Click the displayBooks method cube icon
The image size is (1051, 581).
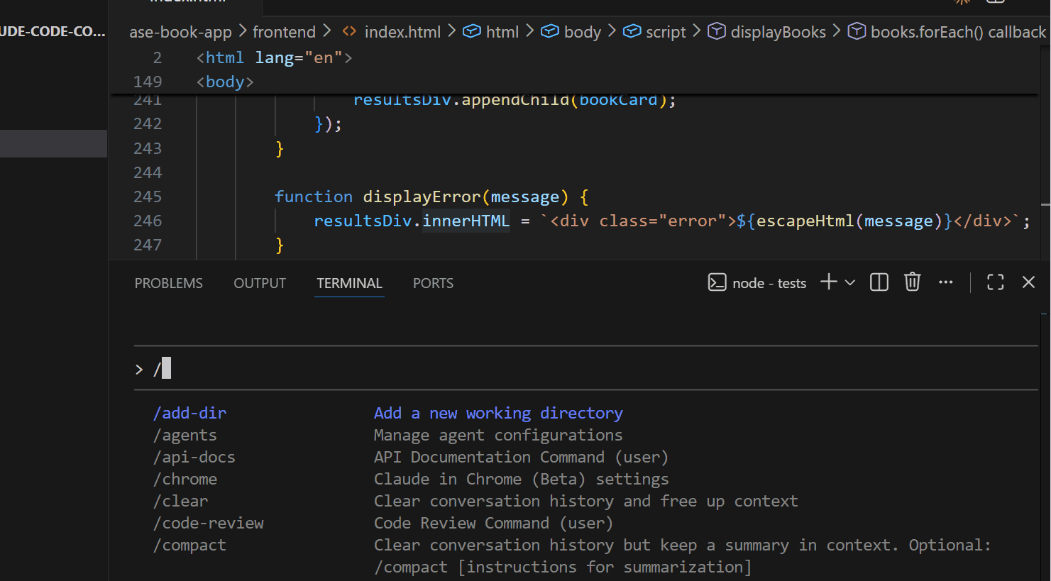(717, 31)
